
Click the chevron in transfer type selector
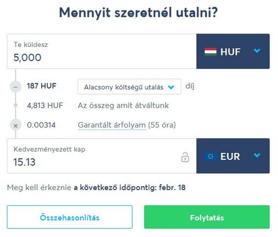point(171,87)
